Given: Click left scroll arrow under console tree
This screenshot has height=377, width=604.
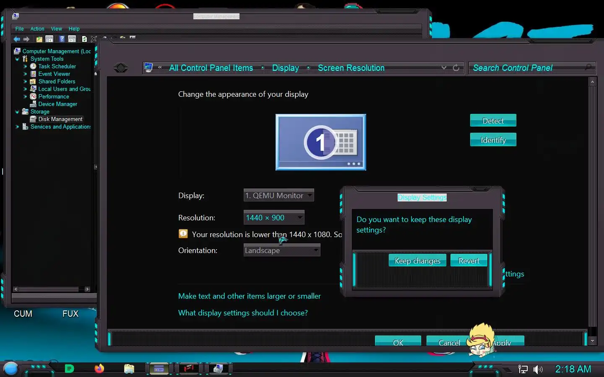Looking at the screenshot, I should (16, 289).
